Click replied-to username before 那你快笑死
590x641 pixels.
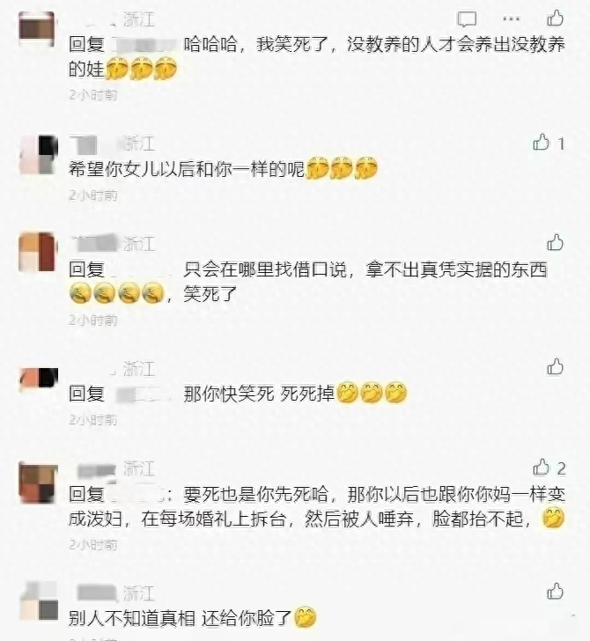(142, 394)
